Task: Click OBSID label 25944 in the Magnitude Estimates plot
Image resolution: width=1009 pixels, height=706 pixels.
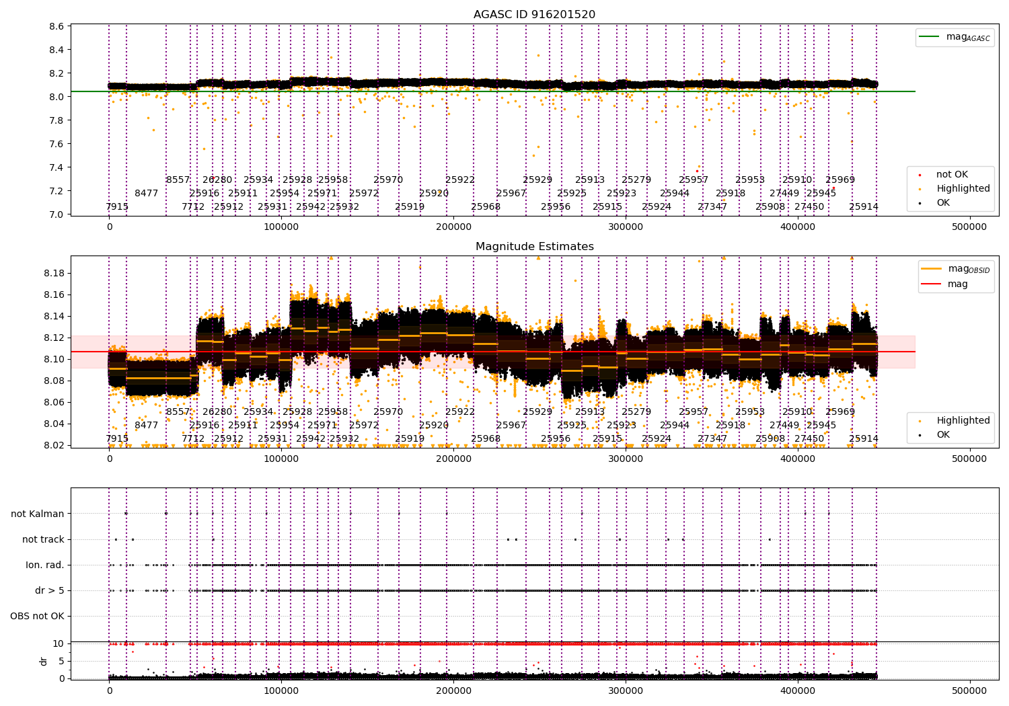Action: pyautogui.click(x=675, y=425)
